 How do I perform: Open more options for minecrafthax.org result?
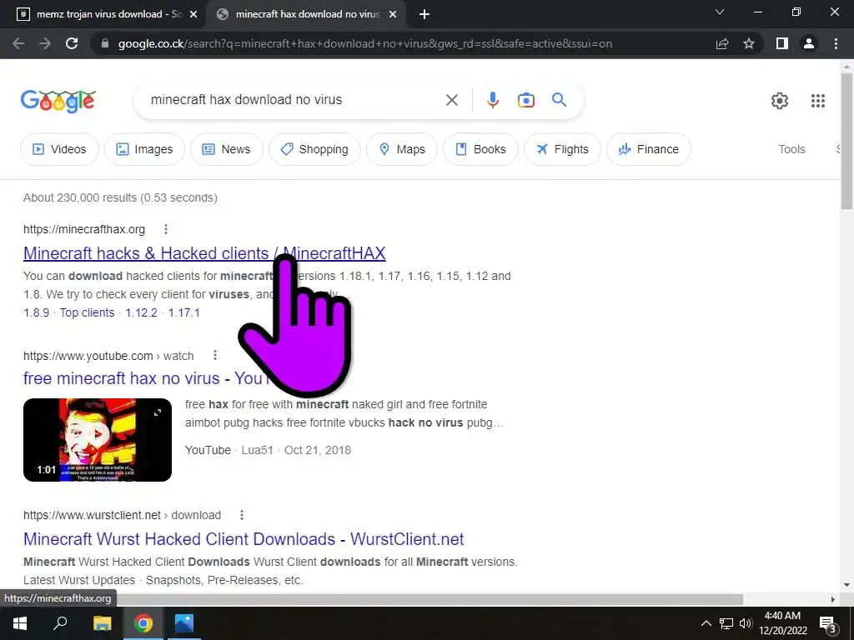[166, 229]
